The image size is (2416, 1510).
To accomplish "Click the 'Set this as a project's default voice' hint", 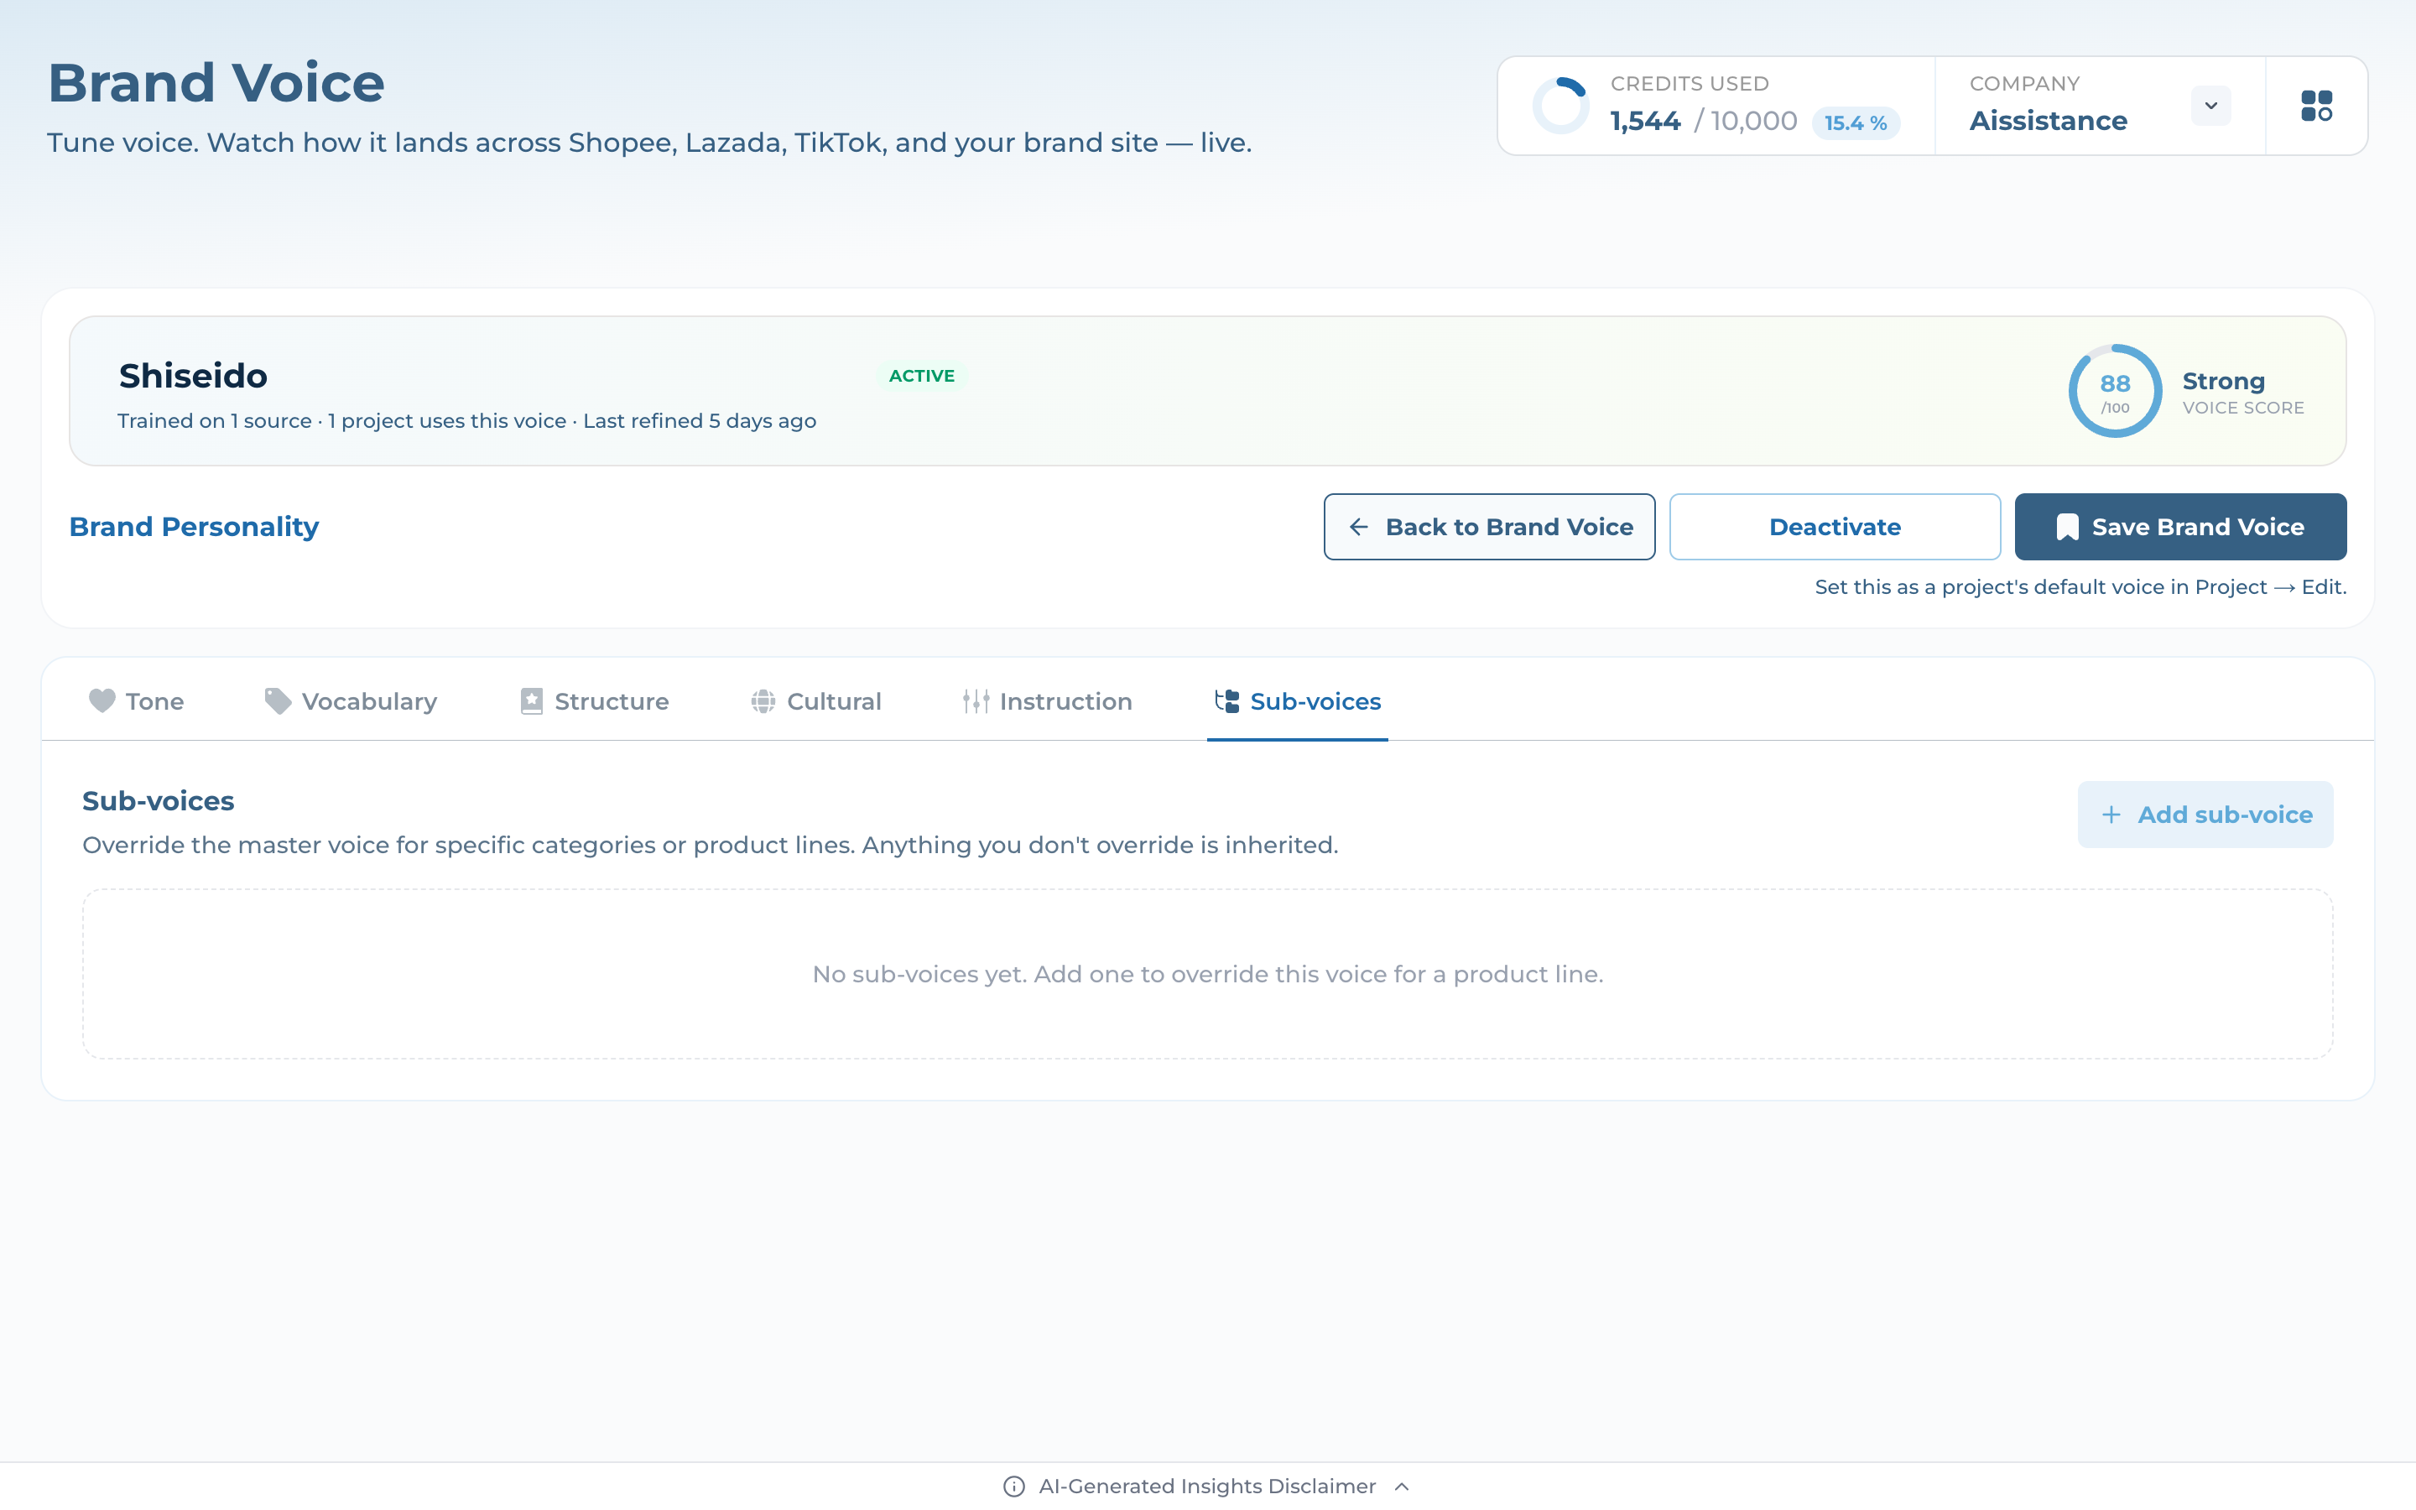I will click(2080, 587).
